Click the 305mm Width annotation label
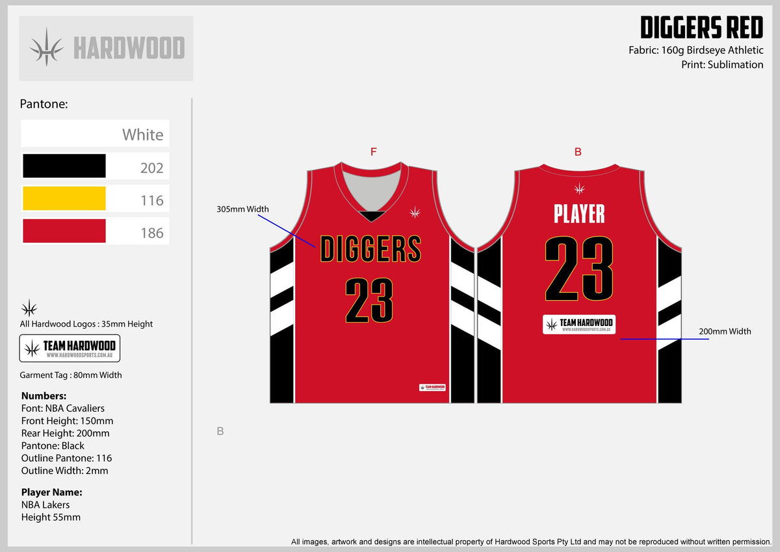 pyautogui.click(x=243, y=208)
